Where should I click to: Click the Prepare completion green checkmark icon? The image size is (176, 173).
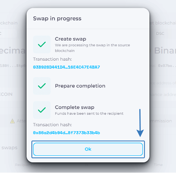[42, 86]
